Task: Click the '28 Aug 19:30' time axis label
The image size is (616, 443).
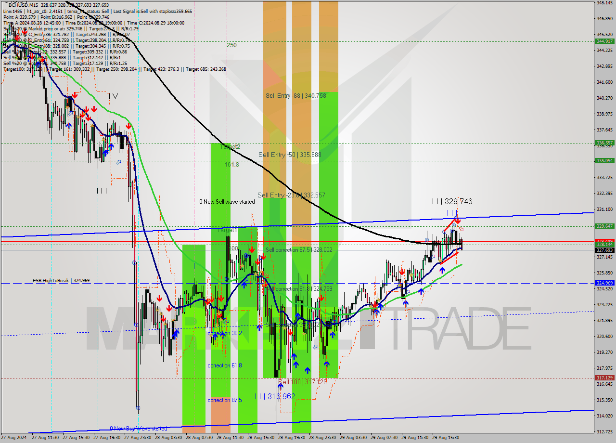Action: pos(292,438)
